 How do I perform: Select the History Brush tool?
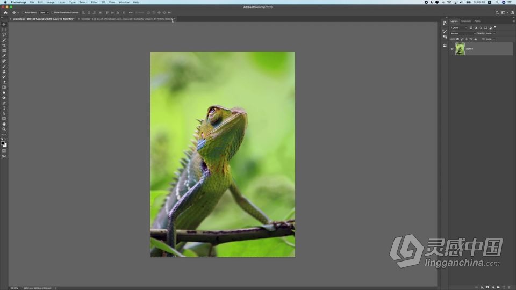[x=4, y=77]
